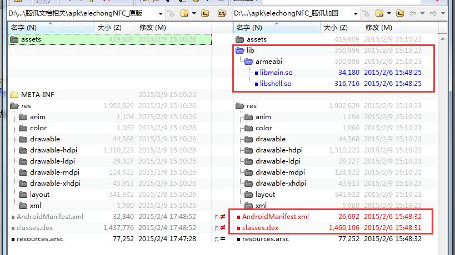Go up one level in left pane

click(205, 13)
